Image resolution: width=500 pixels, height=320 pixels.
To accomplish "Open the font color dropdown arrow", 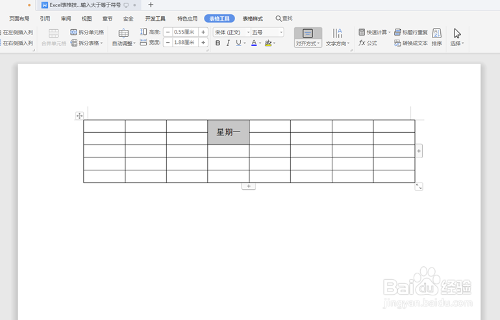I will click(x=260, y=43).
